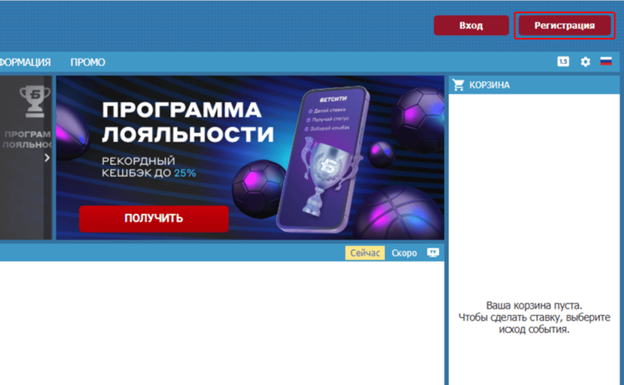Switch to the Скоро filter
Viewport: 624px width, 385px height.
coord(404,253)
